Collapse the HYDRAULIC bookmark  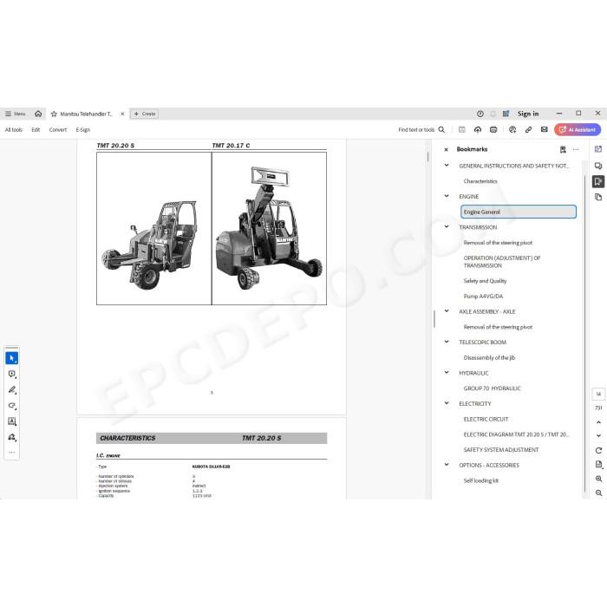[447, 372]
